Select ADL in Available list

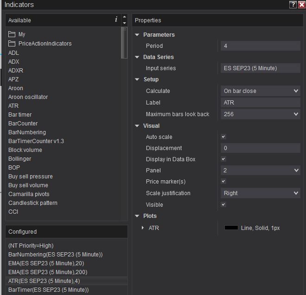(13, 53)
